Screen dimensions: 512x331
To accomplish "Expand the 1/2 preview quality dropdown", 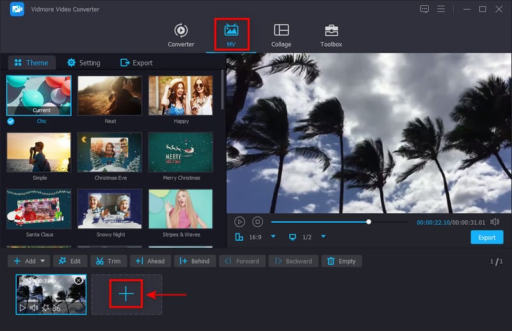I will coord(323,236).
